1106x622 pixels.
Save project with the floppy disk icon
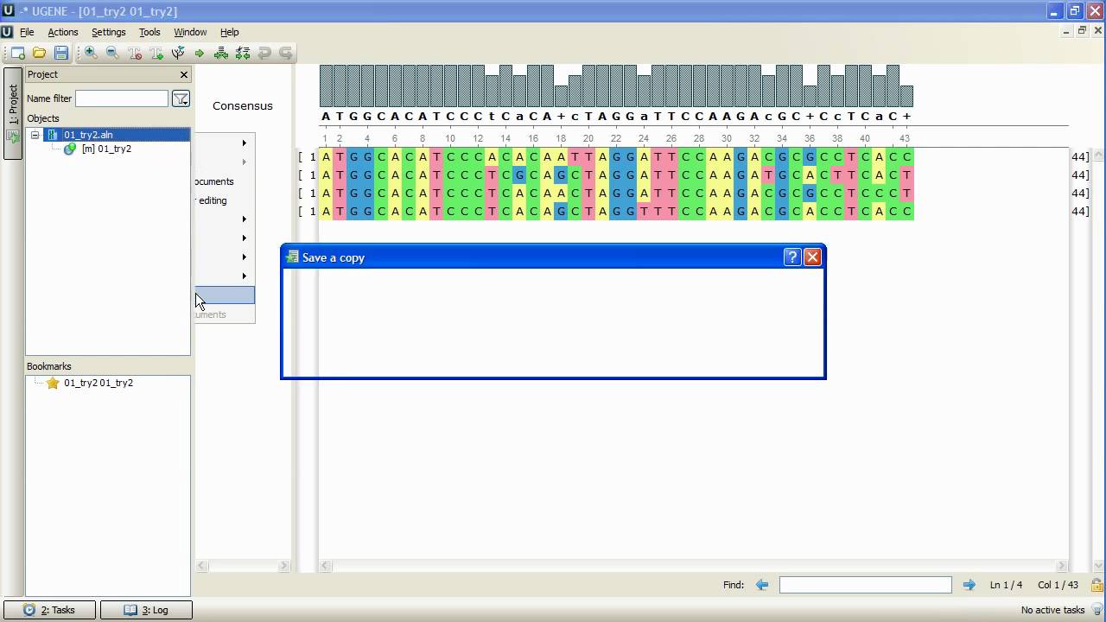60,53
